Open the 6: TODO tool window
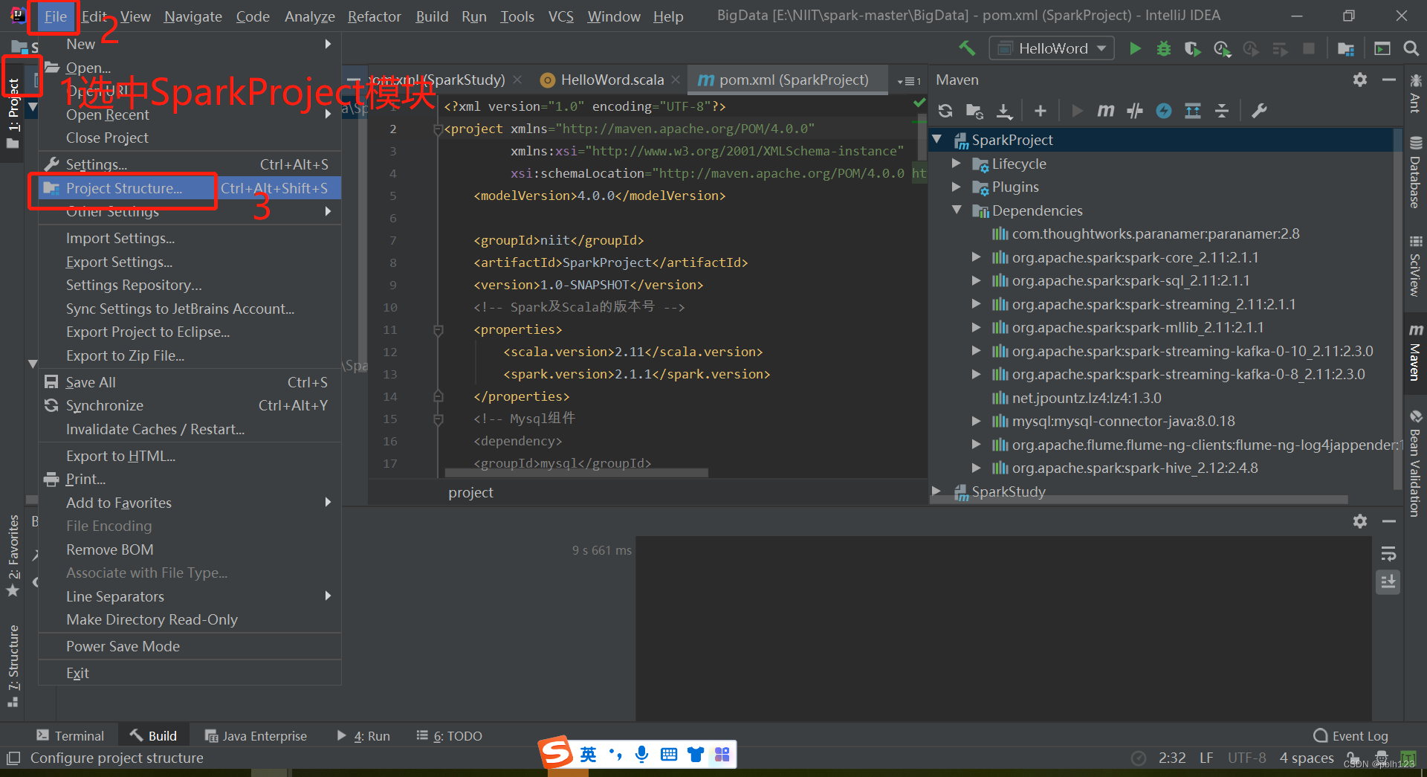This screenshot has width=1427, height=777. click(449, 735)
